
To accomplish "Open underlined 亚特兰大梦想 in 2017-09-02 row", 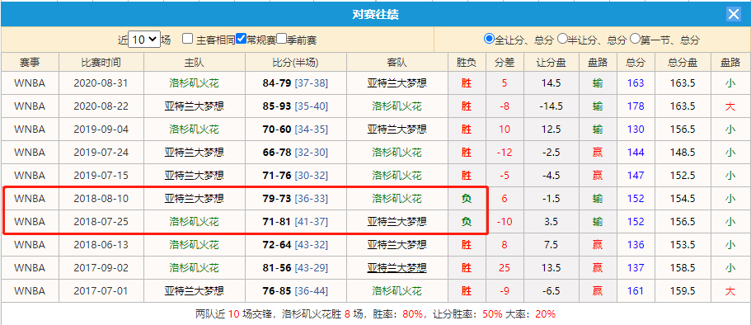I will pos(397,268).
